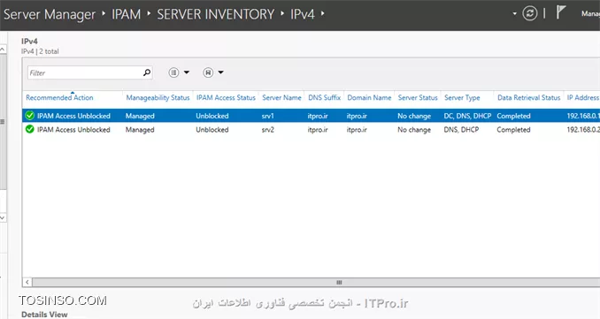This screenshot has height=319, width=600.
Task: Select IPv4 breadcrumb item
Action: (x=303, y=14)
